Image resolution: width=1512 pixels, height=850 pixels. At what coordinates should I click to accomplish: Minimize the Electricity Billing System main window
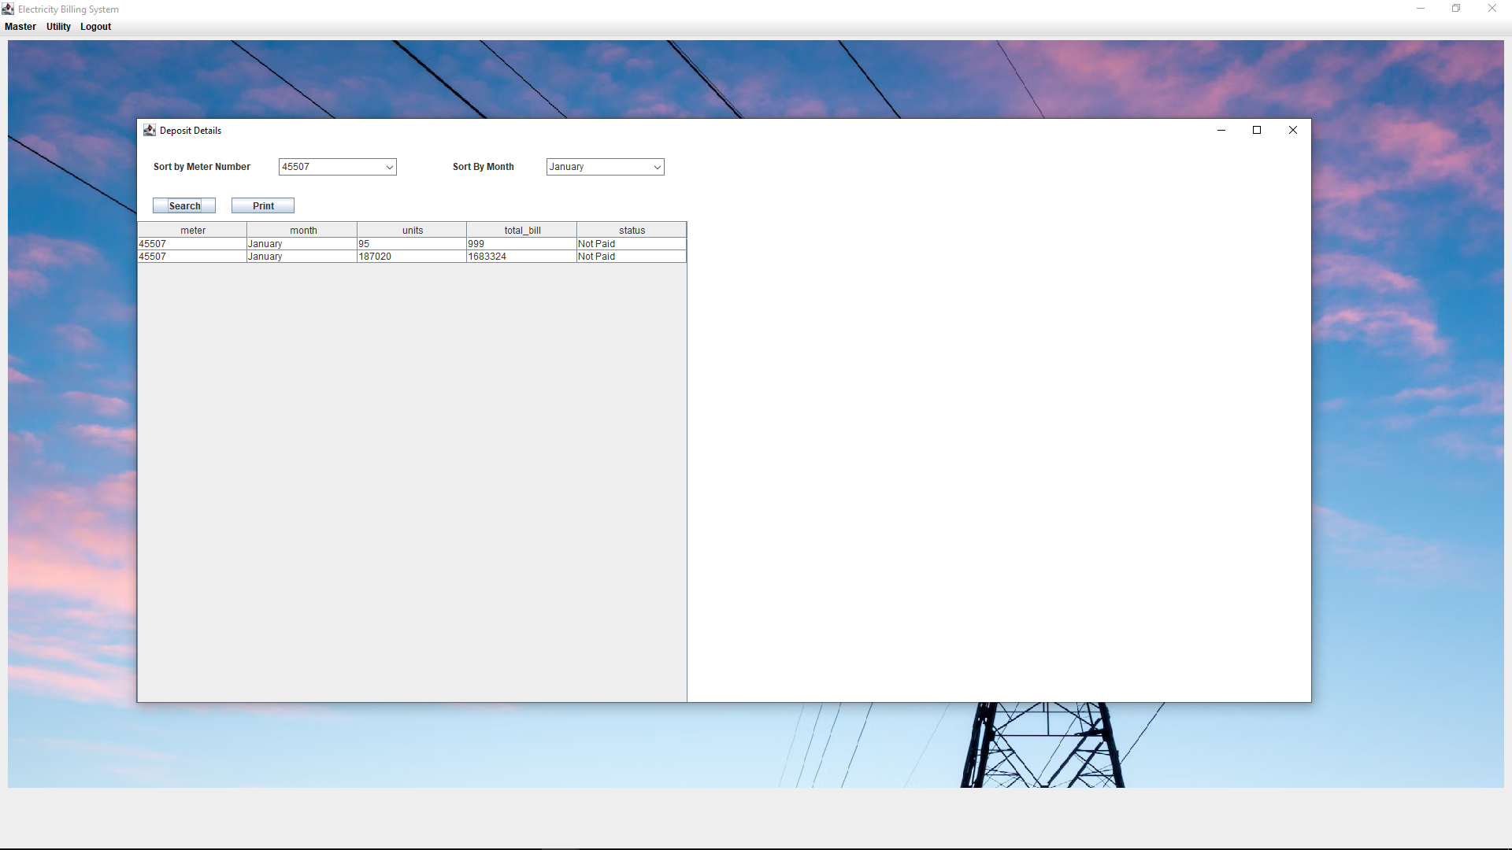(1421, 9)
